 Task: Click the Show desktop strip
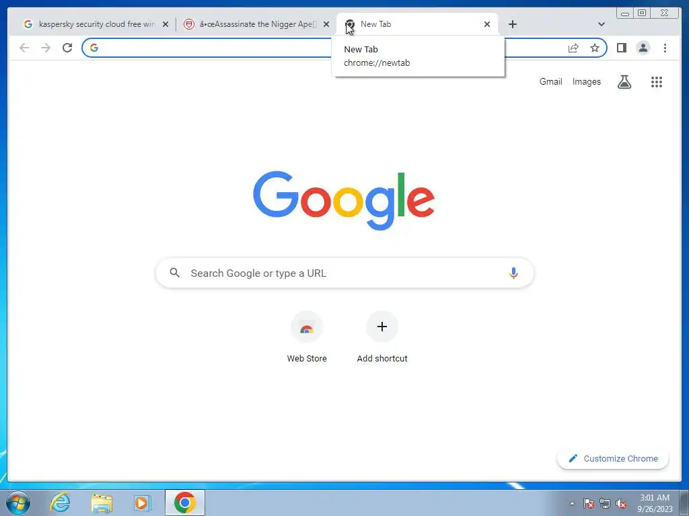684,503
